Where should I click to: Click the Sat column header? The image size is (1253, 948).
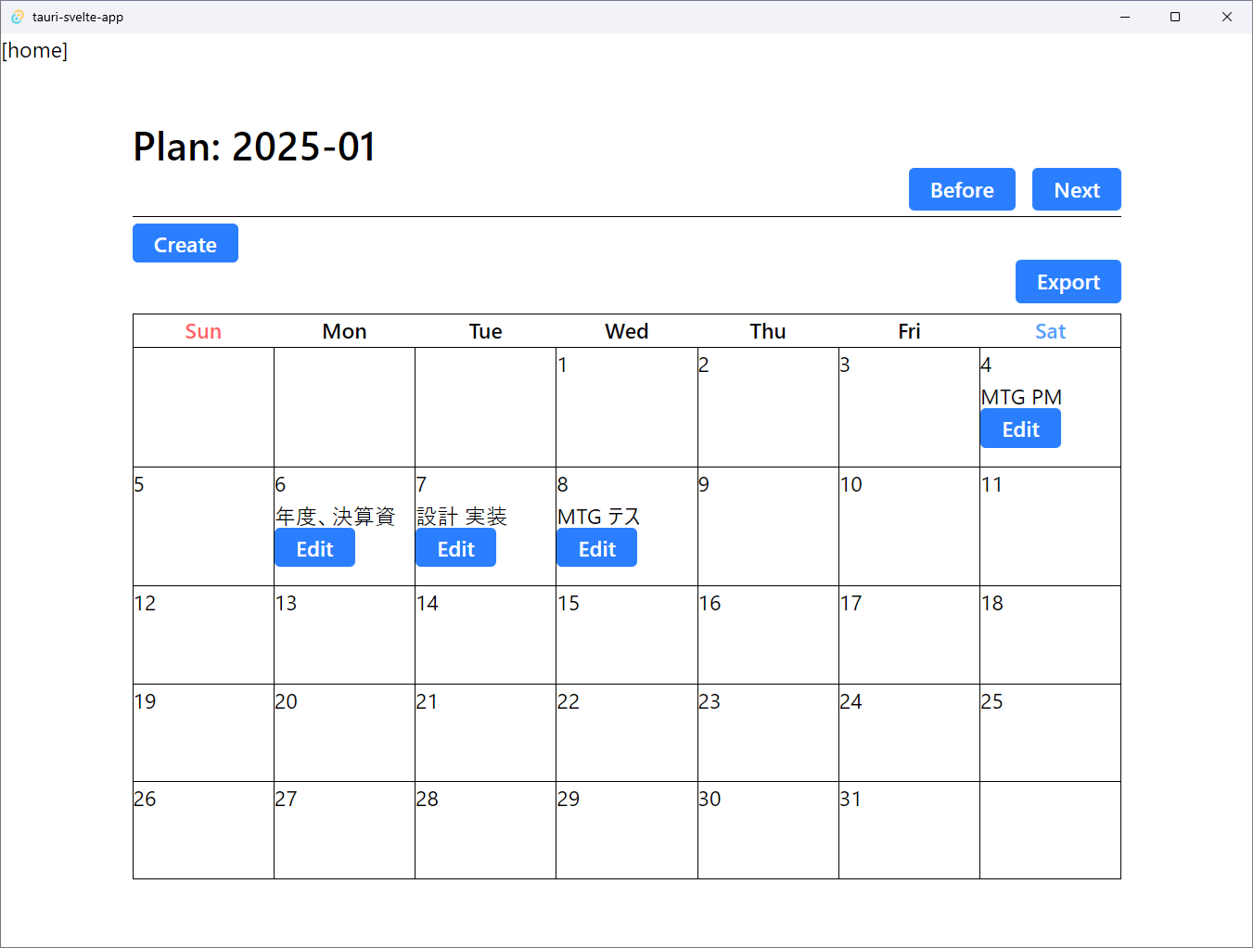pos(1050,331)
